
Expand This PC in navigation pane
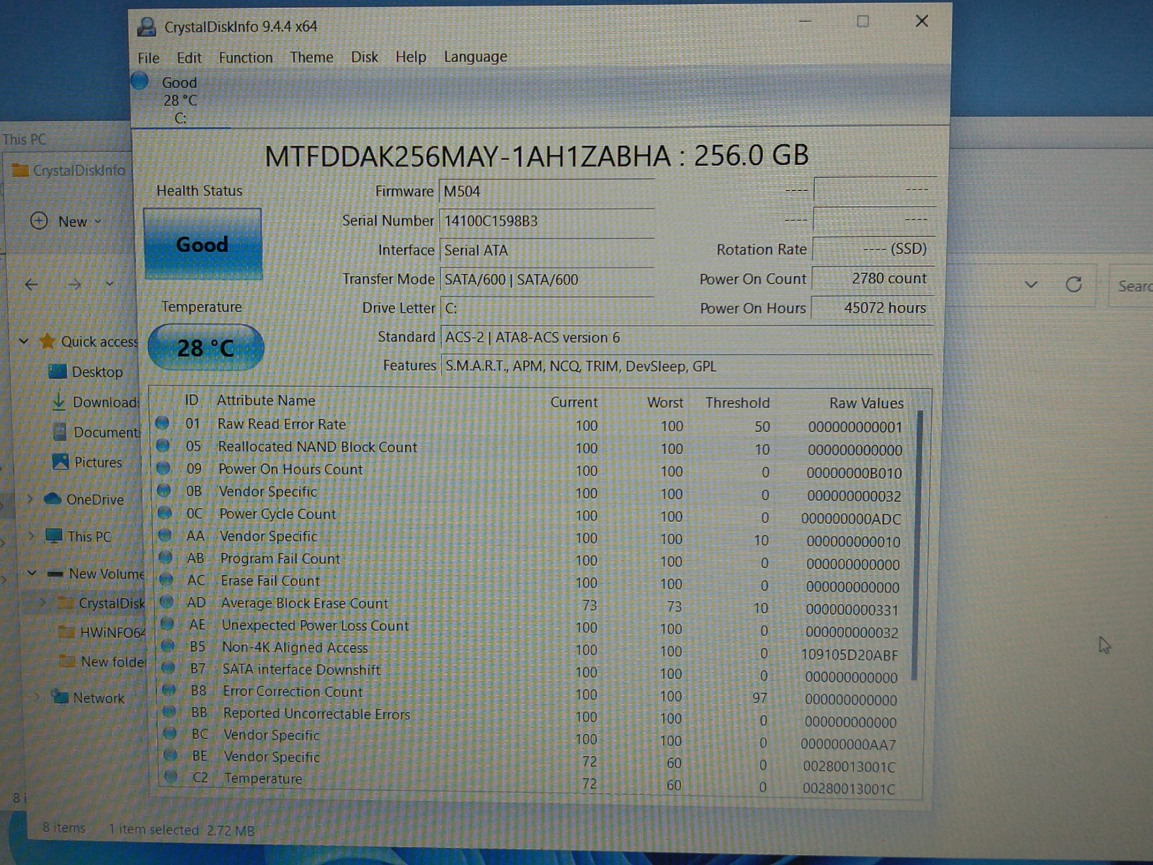click(x=31, y=536)
